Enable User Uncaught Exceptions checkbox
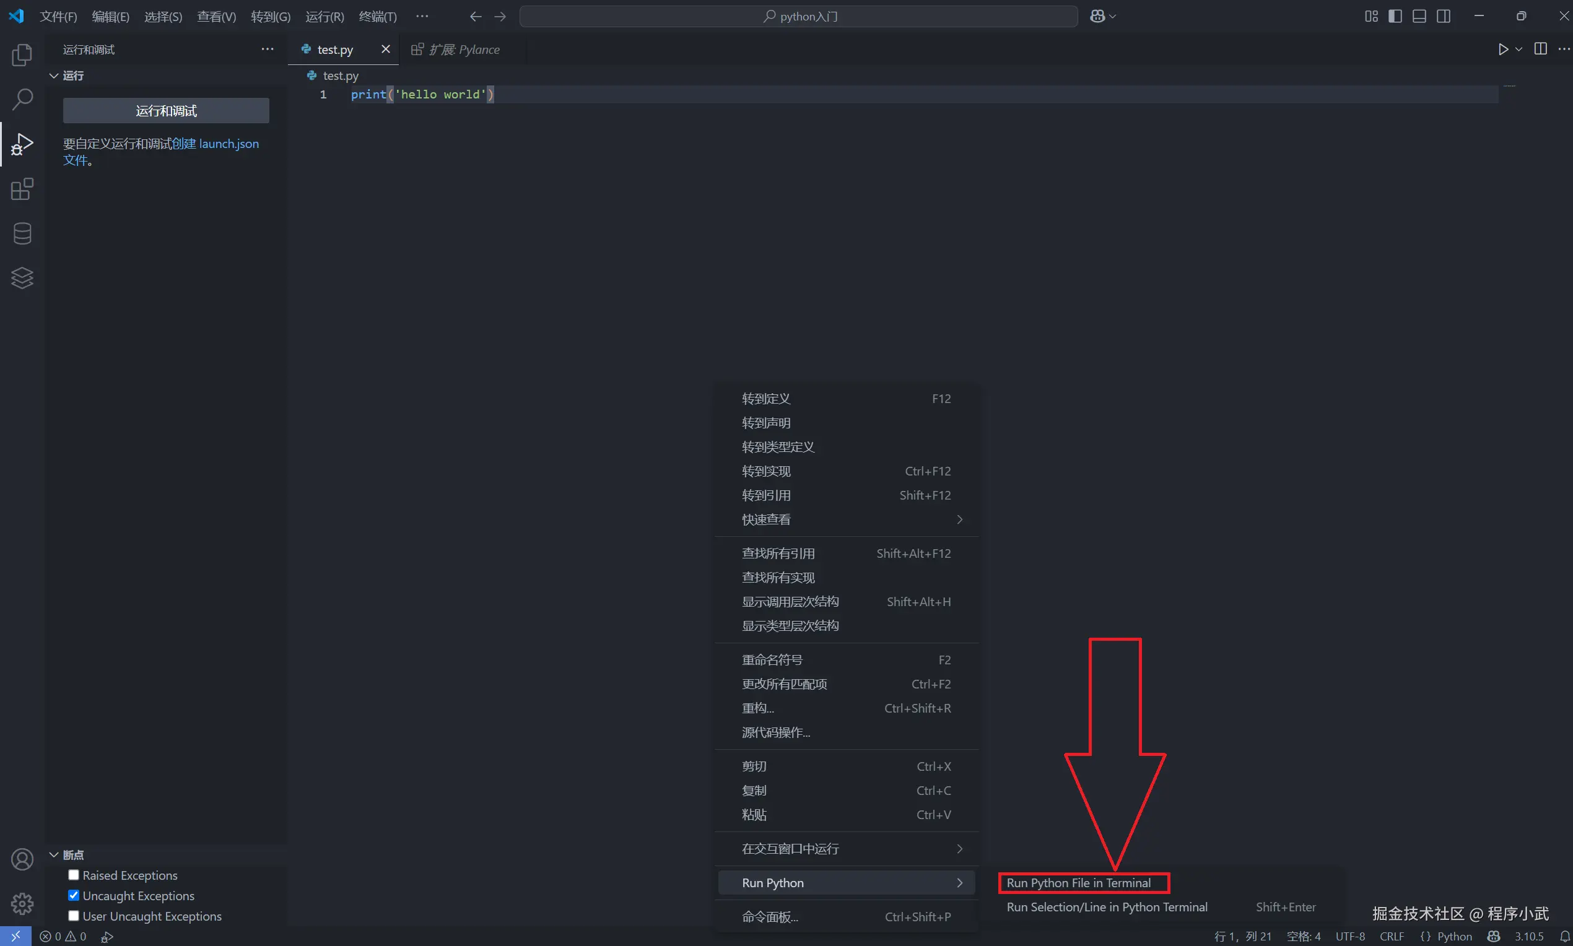Screen dimensions: 1573x946 pyautogui.click(x=73, y=916)
